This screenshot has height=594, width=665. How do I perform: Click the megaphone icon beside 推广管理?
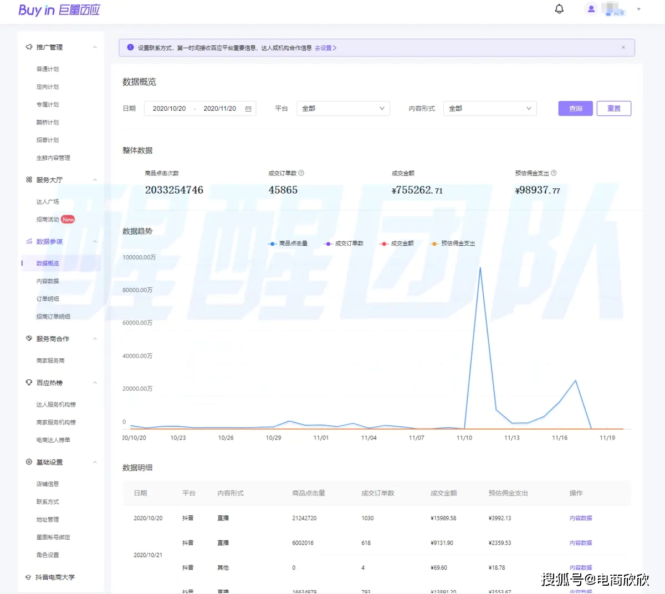point(29,47)
